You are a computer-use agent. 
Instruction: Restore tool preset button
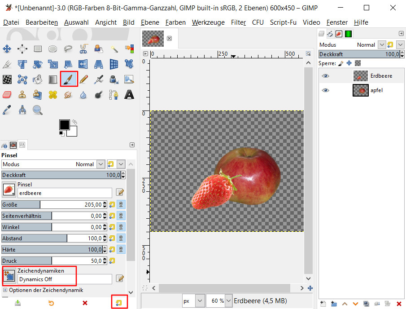click(x=51, y=303)
